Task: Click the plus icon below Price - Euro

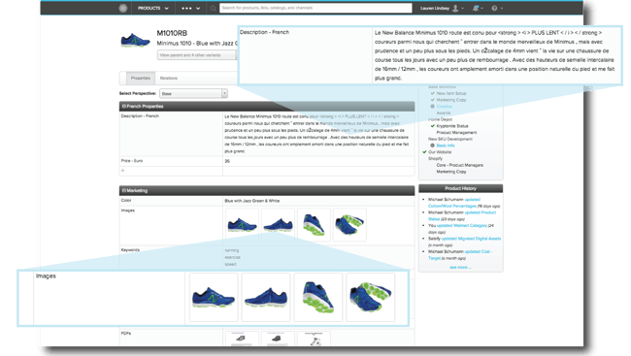Action: click(122, 171)
